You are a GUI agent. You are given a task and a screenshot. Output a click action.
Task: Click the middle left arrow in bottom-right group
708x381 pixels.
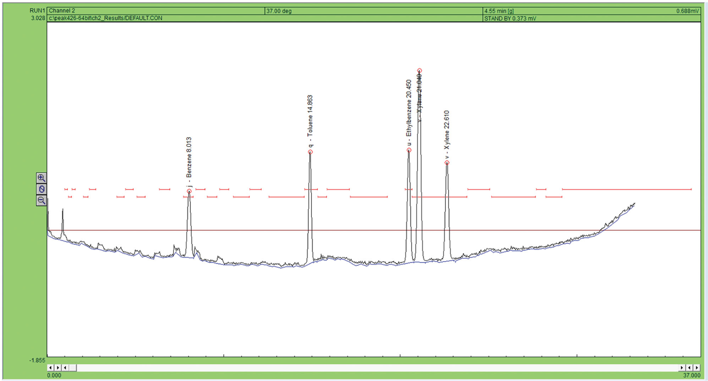pyautogui.click(x=690, y=368)
